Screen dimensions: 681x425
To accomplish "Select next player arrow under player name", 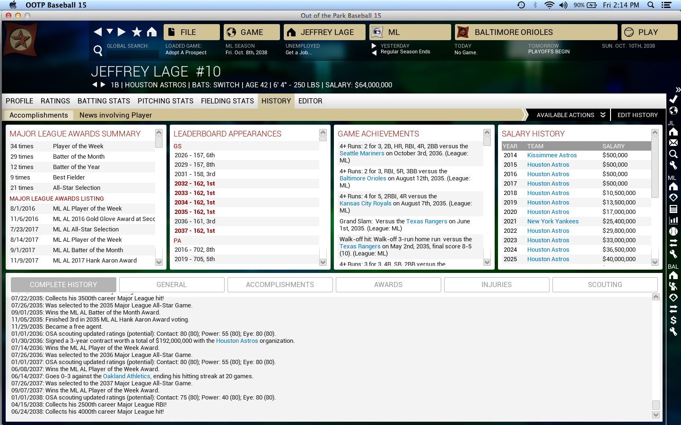I will (103, 85).
